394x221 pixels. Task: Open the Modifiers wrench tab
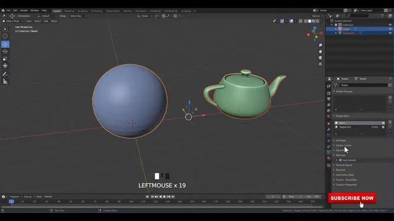coord(329,130)
